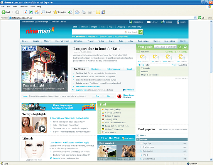Screen dimensions: 213x165
Task: Open Mail envelope toolbar icon
Action: (77, 12)
